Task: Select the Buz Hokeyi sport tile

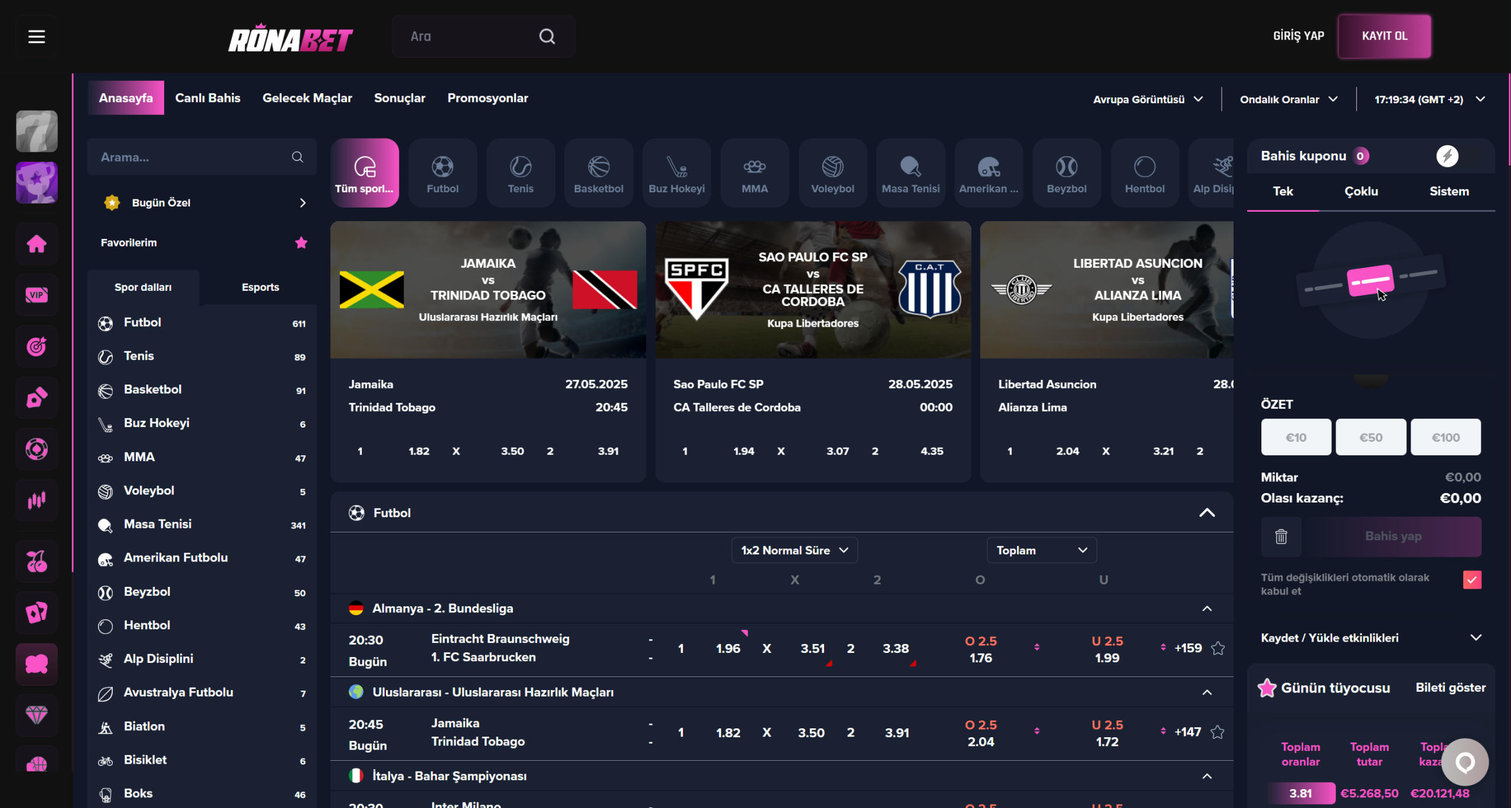Action: point(676,173)
